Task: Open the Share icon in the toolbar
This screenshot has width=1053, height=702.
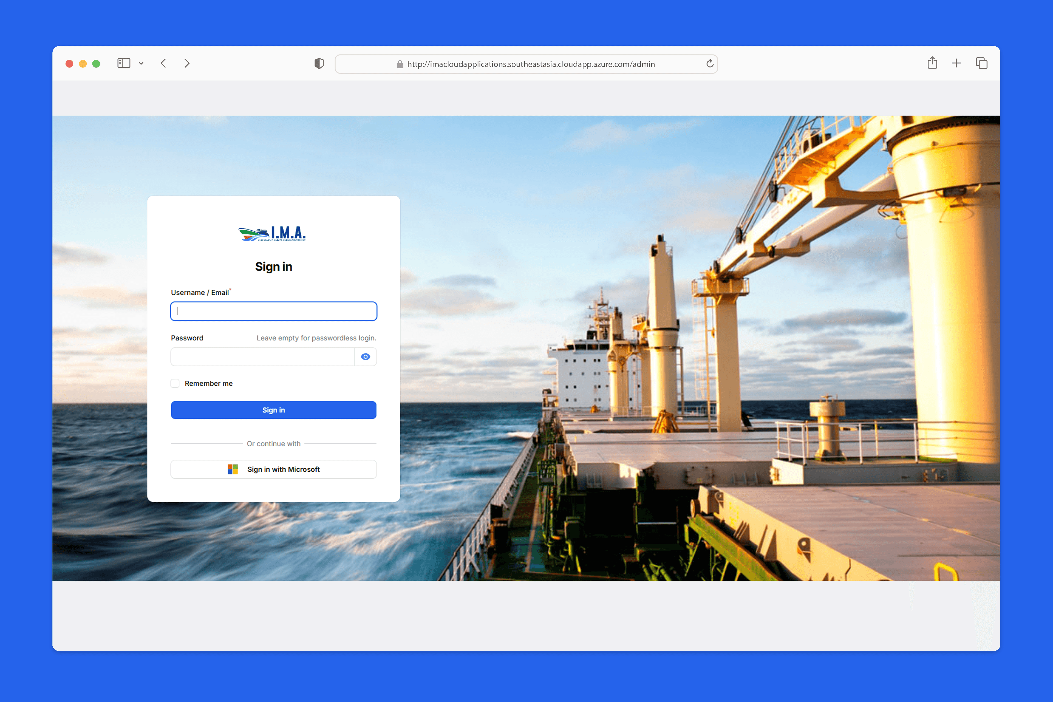Action: [x=932, y=63]
